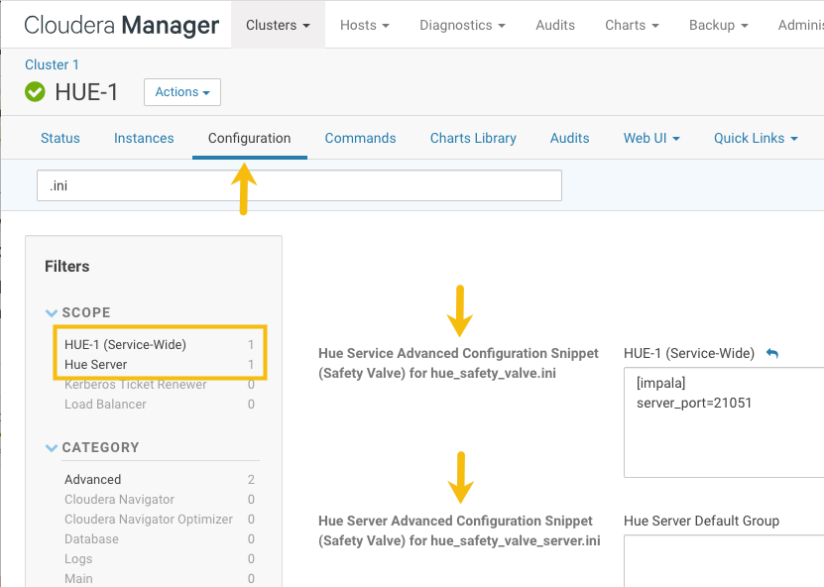Open the Actions dropdown button
Viewport: 824px width, 587px height.
182,92
